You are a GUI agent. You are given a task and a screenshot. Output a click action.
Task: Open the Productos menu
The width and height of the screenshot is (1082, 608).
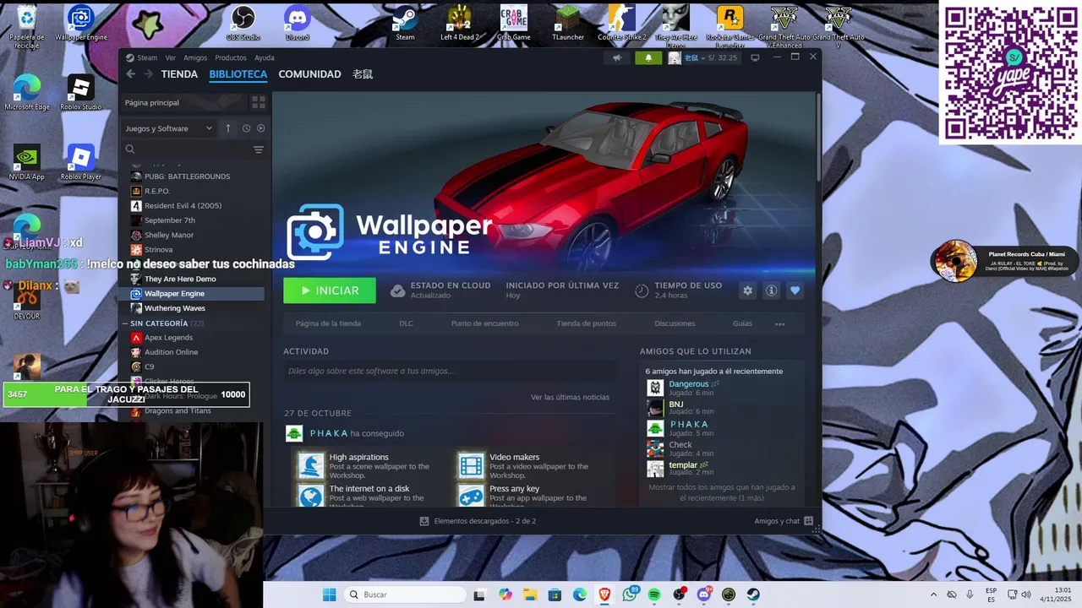click(x=231, y=57)
